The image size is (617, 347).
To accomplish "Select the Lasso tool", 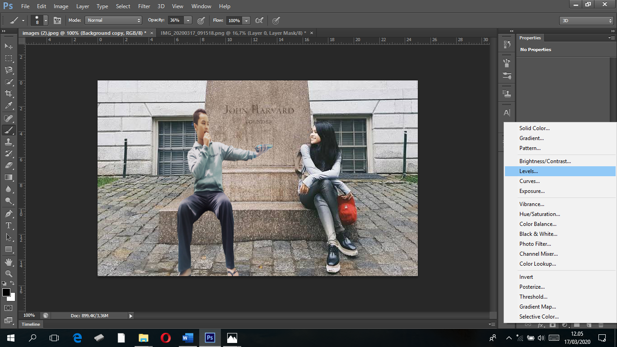I will [9, 70].
